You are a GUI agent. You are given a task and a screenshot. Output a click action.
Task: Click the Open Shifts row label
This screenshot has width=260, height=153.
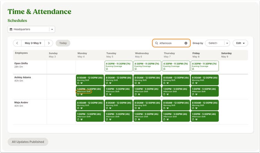[21, 63]
